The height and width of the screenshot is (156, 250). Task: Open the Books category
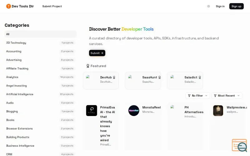pyautogui.click(x=41, y=120)
